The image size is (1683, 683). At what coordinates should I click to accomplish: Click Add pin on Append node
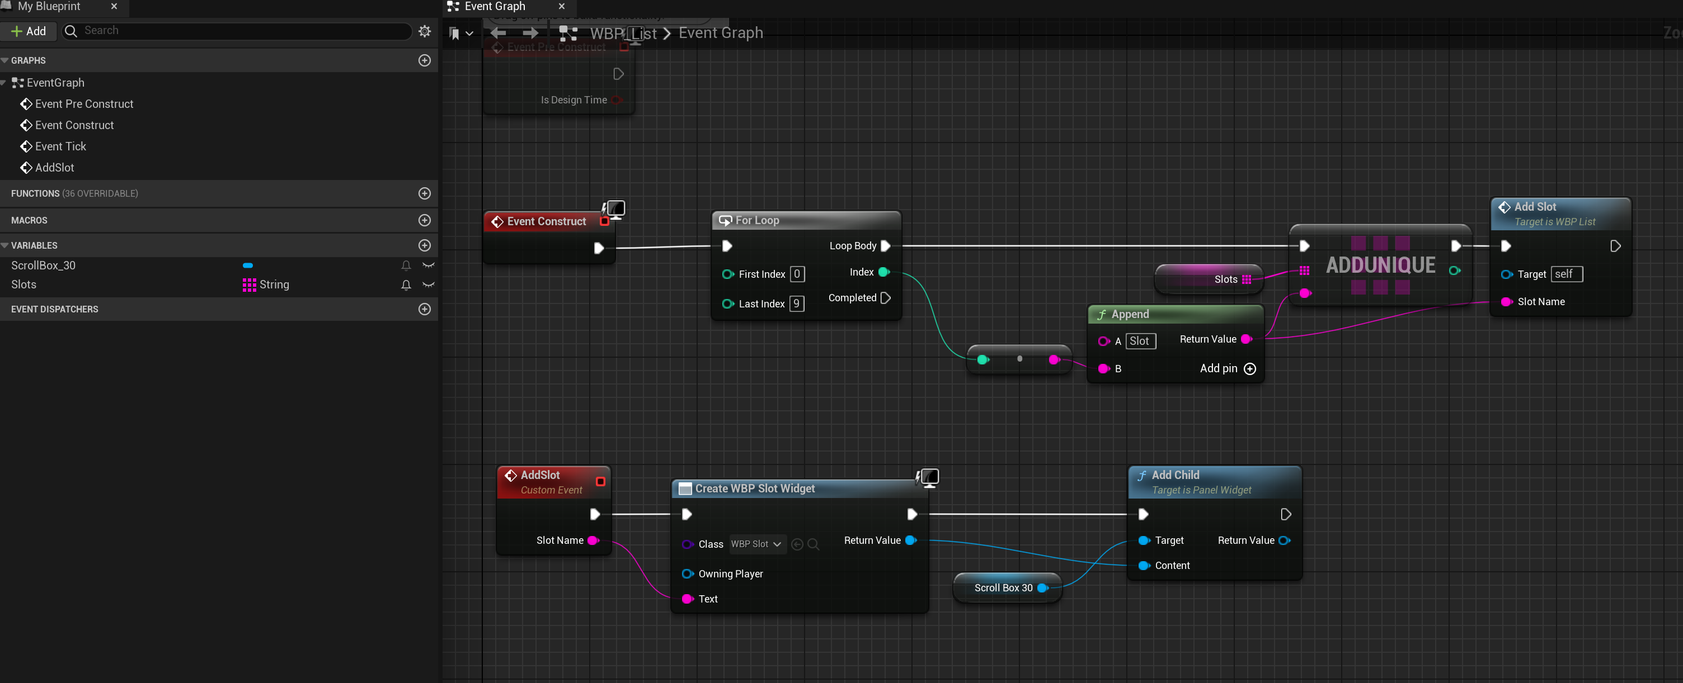tap(1249, 369)
